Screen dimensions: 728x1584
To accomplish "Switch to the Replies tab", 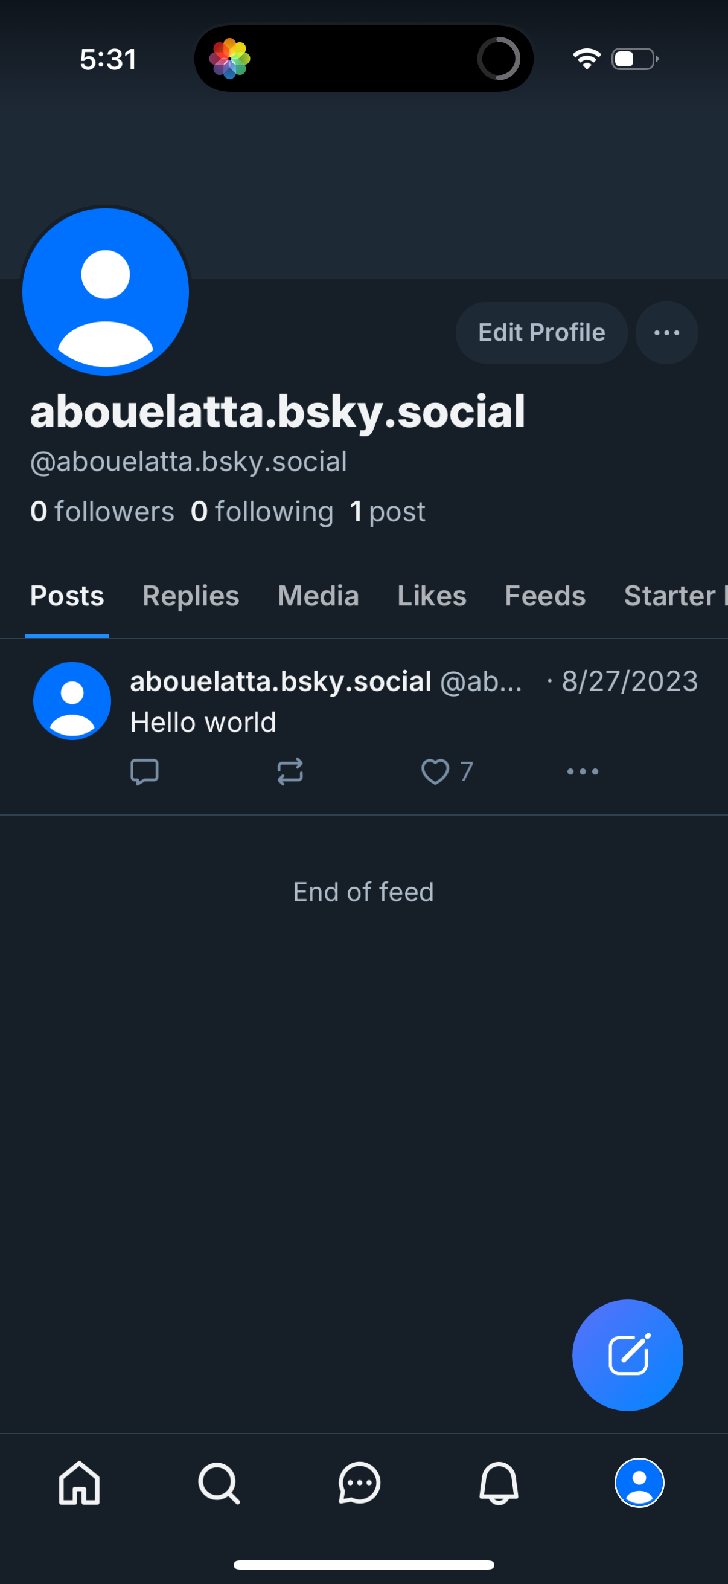I will (x=190, y=595).
